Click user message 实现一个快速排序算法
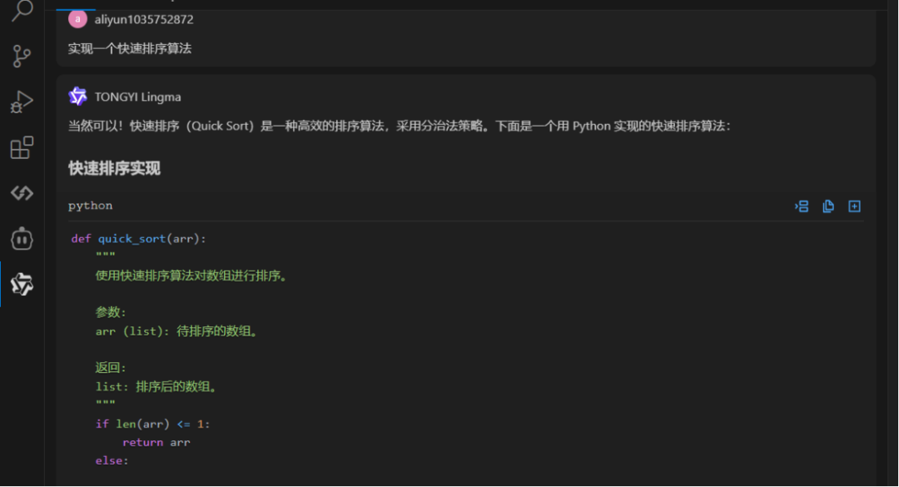The width and height of the screenshot is (899, 487). coord(130,49)
